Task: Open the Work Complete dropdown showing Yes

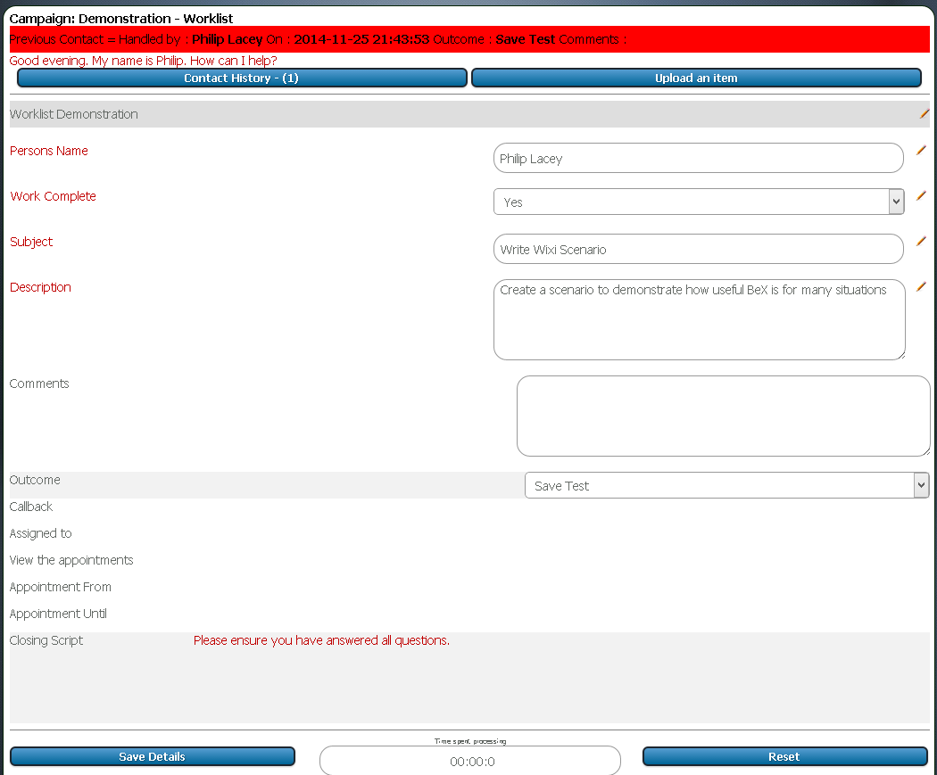Action: [699, 202]
